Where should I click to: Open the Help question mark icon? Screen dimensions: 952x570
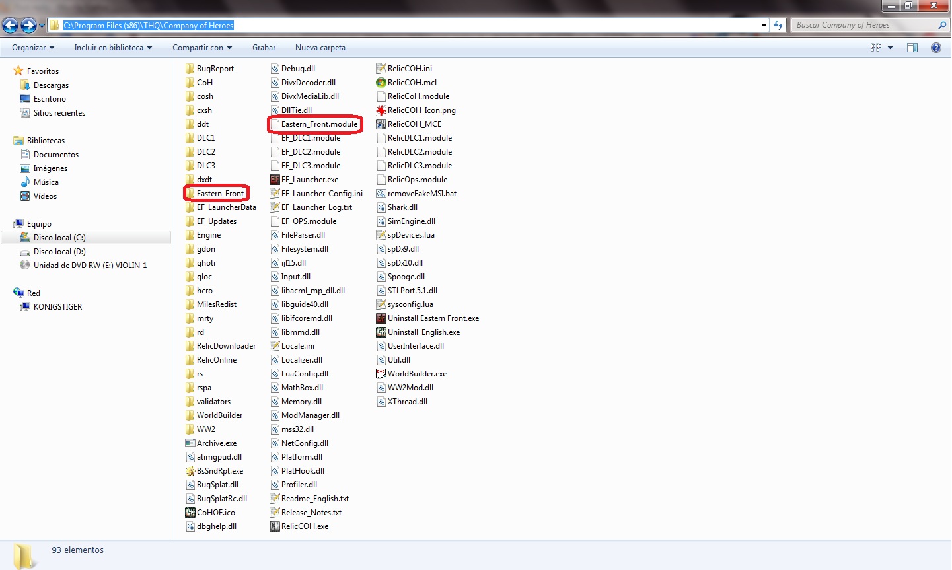pyautogui.click(x=936, y=48)
